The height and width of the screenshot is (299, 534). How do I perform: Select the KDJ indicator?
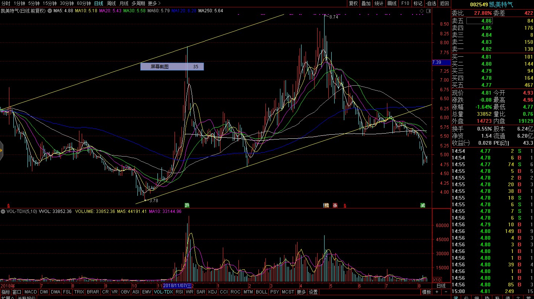pyautogui.click(x=213, y=292)
